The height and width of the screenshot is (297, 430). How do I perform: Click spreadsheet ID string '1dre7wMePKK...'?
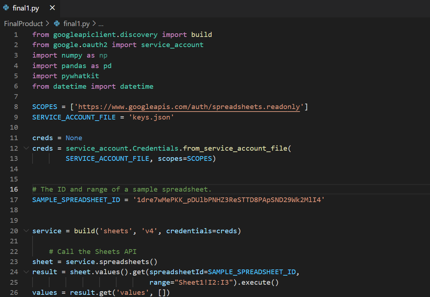point(229,200)
